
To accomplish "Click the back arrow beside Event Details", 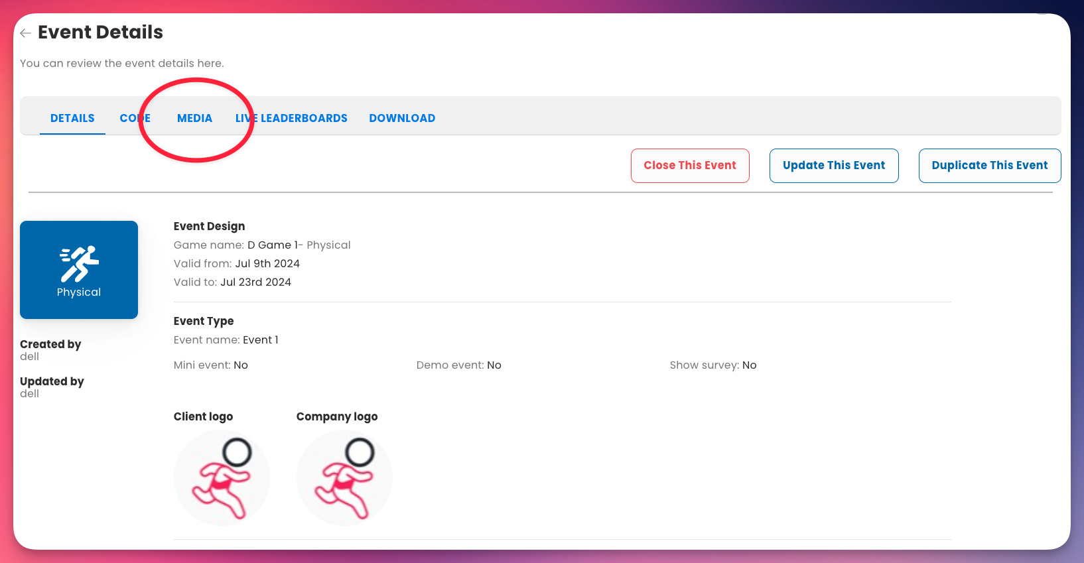I will click(25, 33).
